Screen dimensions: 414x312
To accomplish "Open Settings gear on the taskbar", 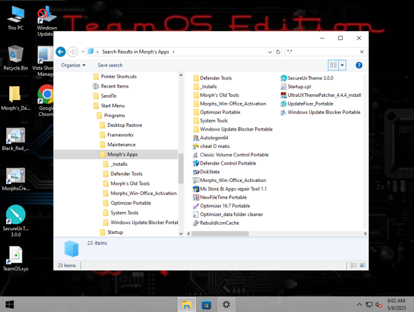I will [x=226, y=304].
